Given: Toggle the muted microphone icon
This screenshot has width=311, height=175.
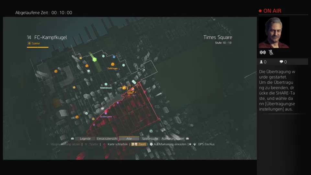Looking at the screenshot, I should pyautogui.click(x=271, y=52).
